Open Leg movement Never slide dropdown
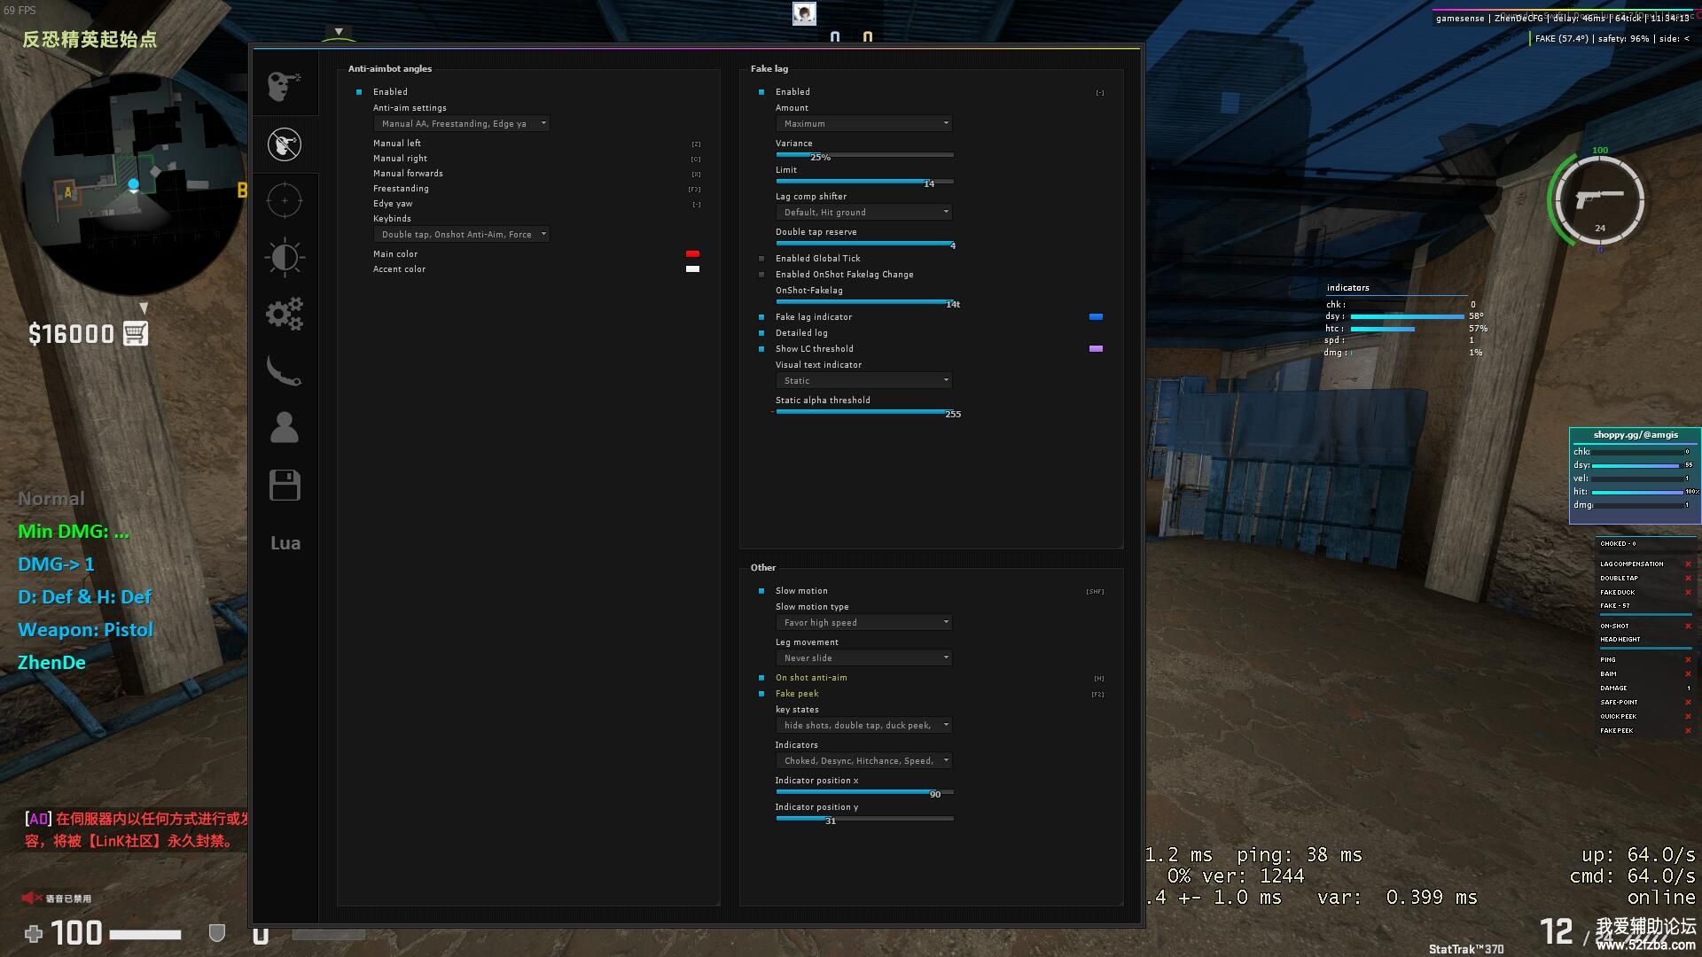Viewport: 1702px width, 957px height. (x=864, y=658)
